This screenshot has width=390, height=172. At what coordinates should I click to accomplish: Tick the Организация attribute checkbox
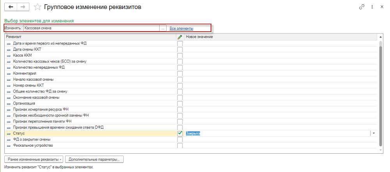pos(180,103)
